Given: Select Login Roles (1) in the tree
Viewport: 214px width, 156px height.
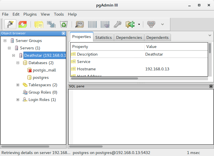Looking at the screenshot, I should coord(42,100).
